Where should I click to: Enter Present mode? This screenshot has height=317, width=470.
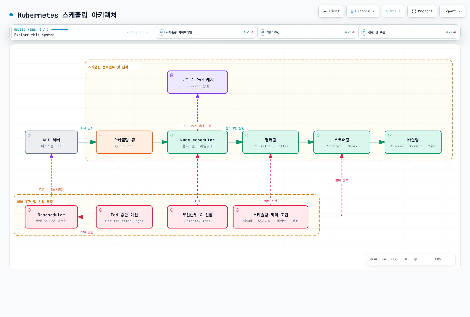422,11
